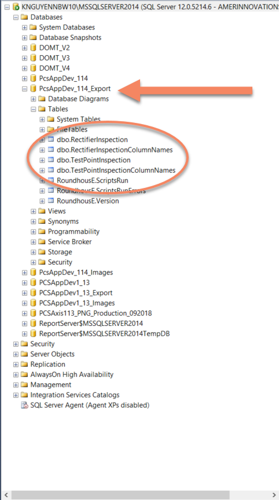Expand the Integration Services Catalogs node

coord(16,395)
